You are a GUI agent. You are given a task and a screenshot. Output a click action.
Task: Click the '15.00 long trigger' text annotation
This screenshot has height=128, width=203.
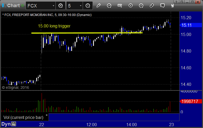[x=54, y=26]
